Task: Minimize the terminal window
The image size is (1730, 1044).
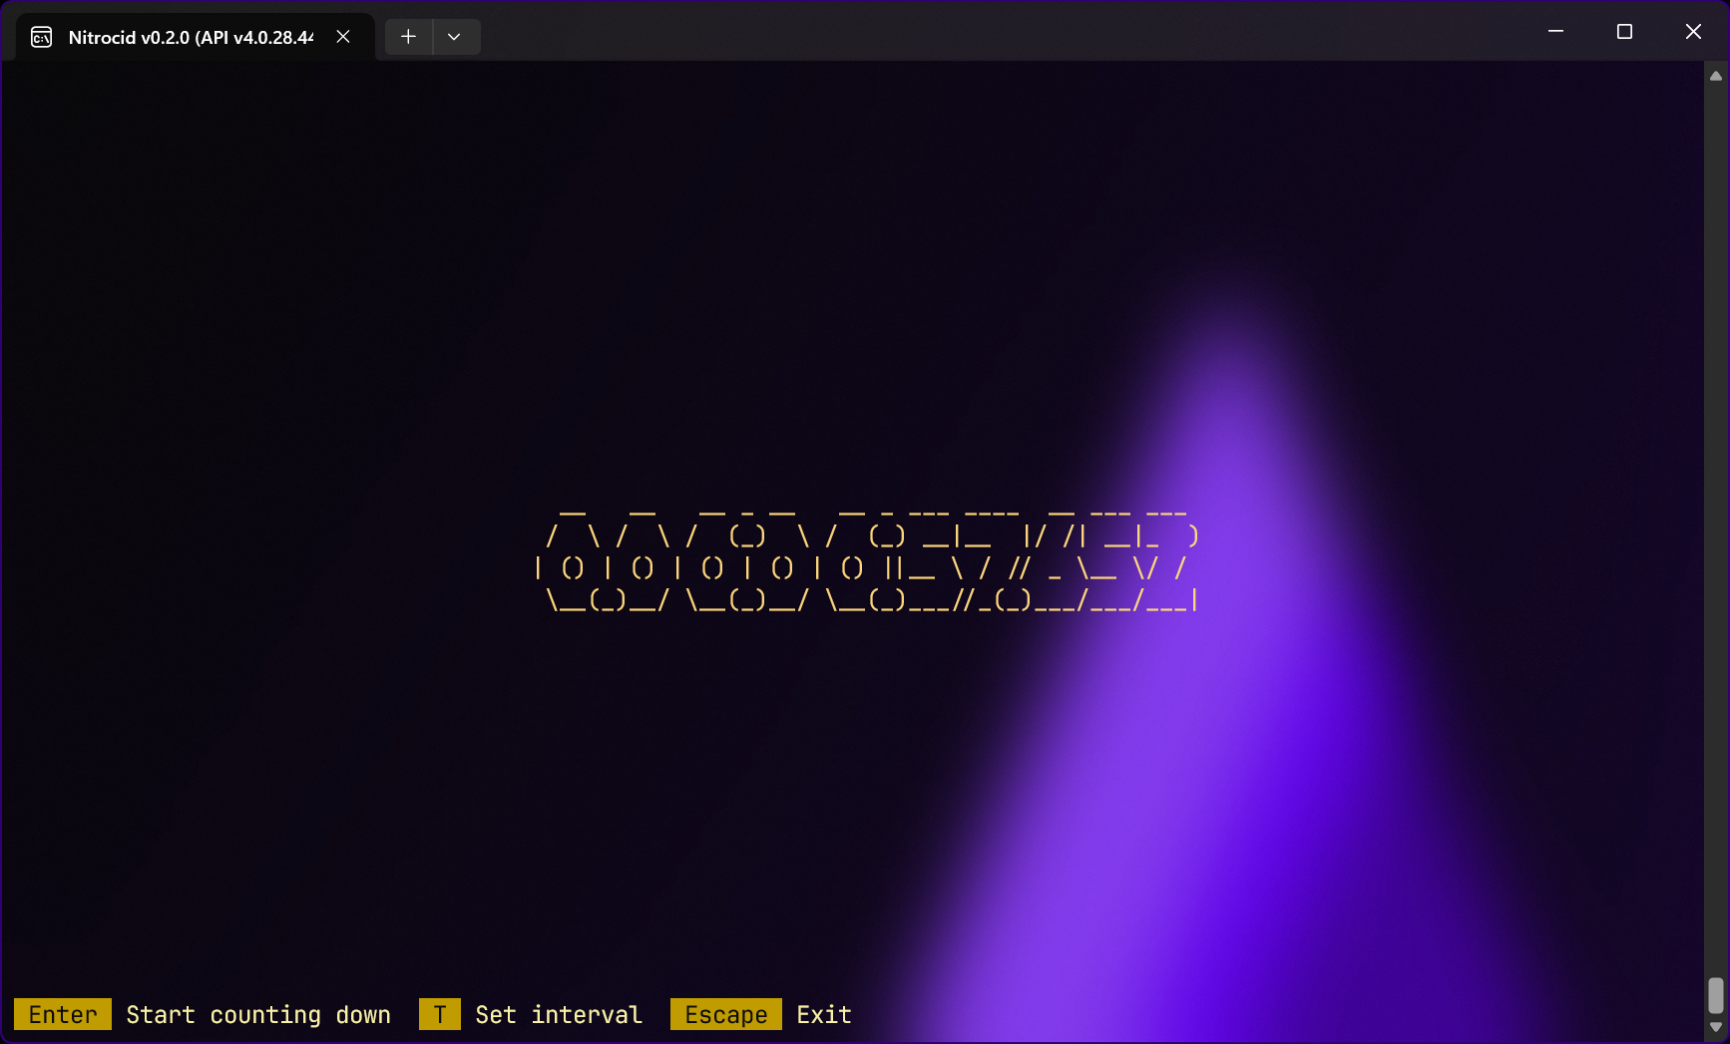Action: click(1555, 32)
